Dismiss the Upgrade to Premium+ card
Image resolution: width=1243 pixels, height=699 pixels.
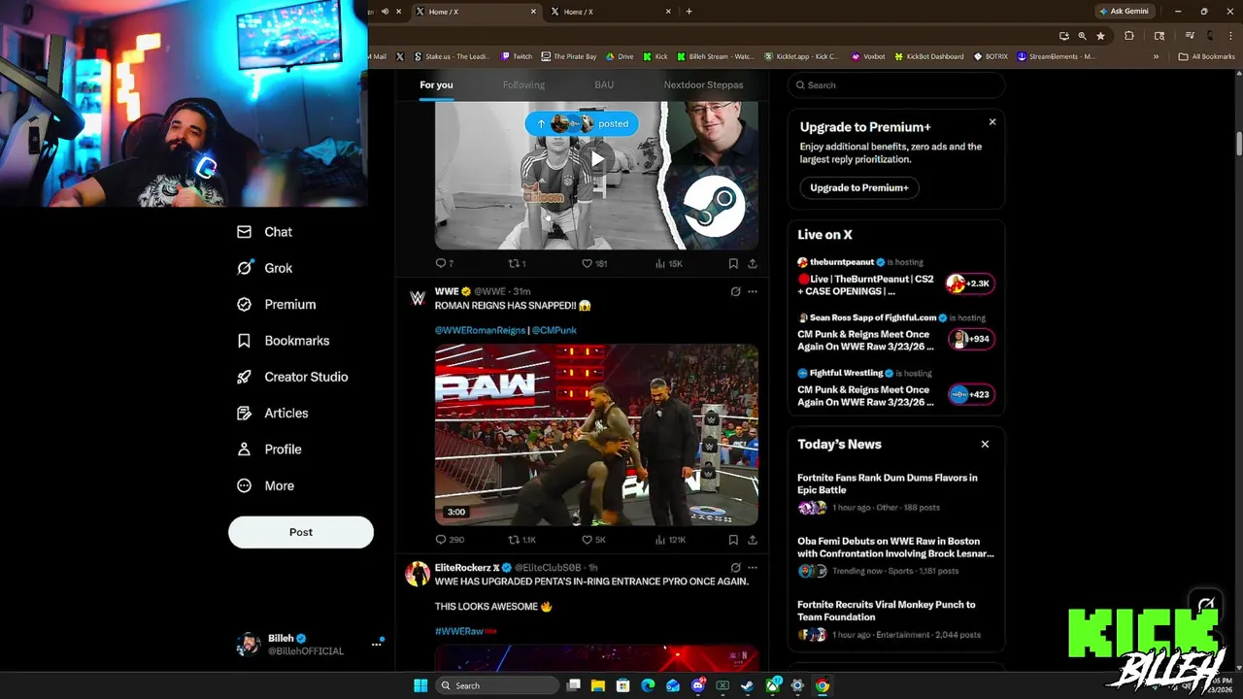click(x=991, y=122)
